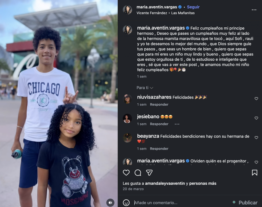Open Vicente Fernández Las Mañanitas audio
The image size is (262, 207).
(x=166, y=13)
